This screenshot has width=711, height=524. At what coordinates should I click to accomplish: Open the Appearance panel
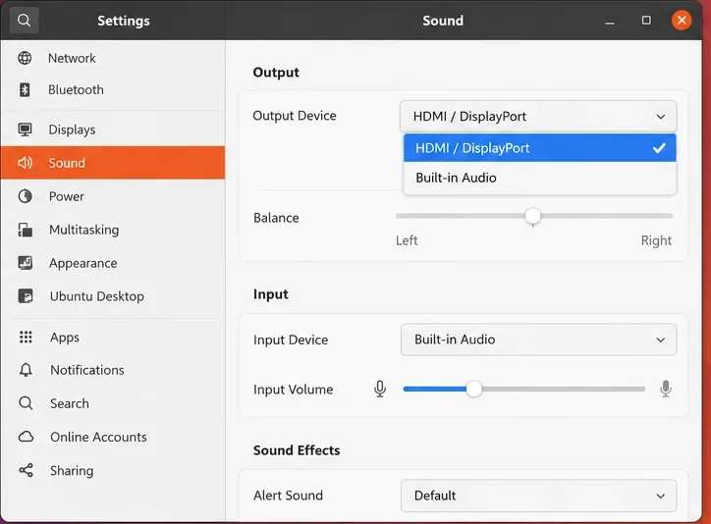113,263
